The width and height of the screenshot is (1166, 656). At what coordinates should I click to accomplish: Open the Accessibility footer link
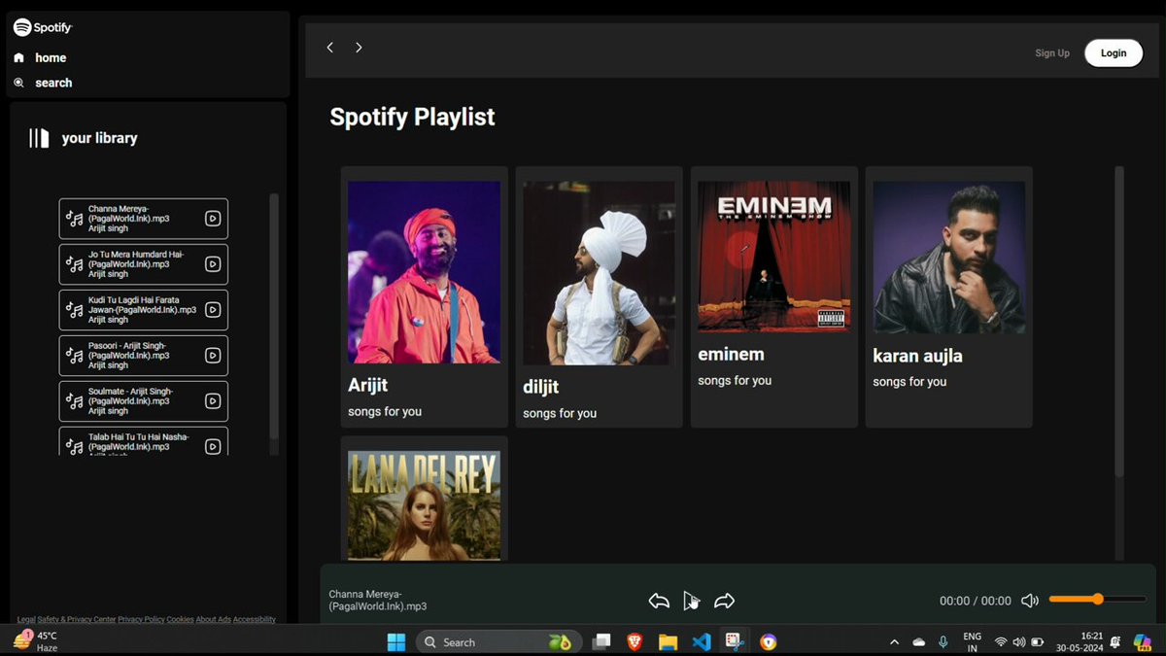(255, 619)
